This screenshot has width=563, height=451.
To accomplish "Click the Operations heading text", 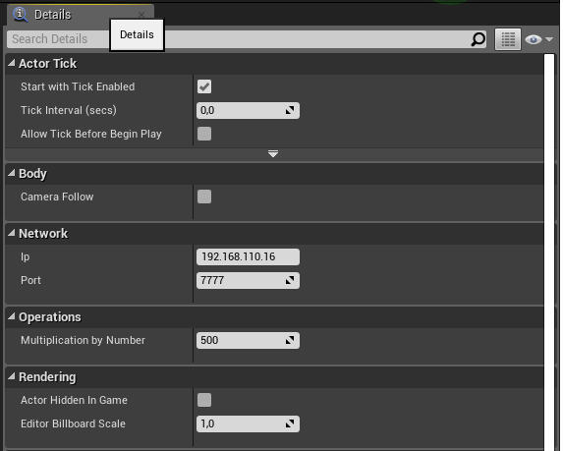I will coord(50,317).
